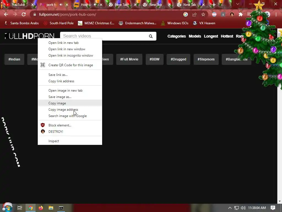
Task: Select 'Copy image' in context menu
Action: click(70, 103)
